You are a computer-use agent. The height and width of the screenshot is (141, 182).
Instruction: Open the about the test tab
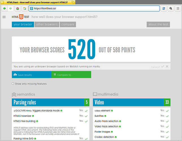click(x=158, y=25)
